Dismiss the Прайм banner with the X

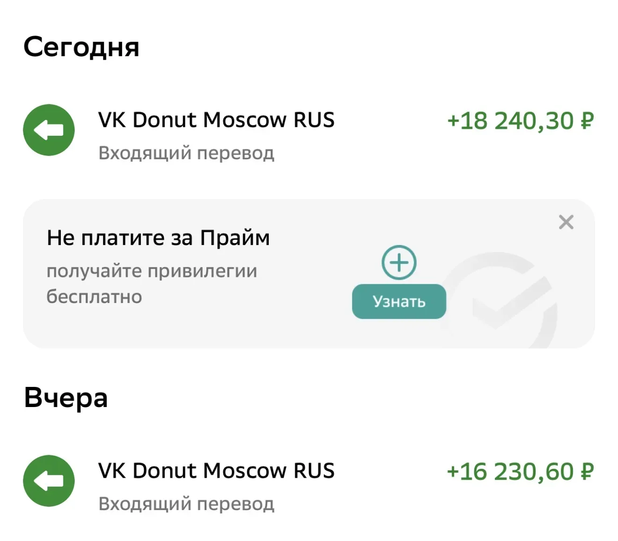coord(566,222)
